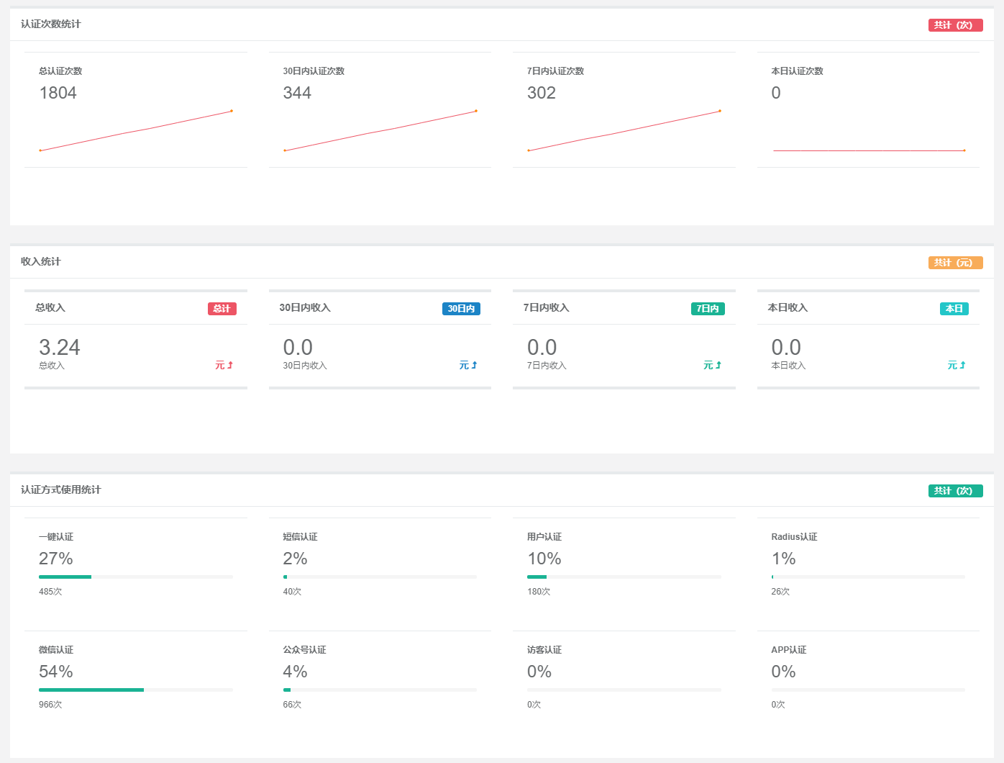This screenshot has width=1004, height=763.
Task: Click the 一键认证 27% progress bar
Action: point(136,577)
